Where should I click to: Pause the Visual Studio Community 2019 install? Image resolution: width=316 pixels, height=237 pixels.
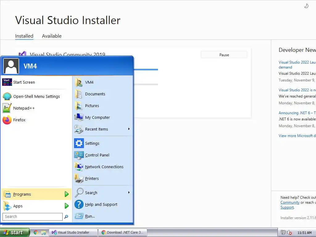click(224, 55)
